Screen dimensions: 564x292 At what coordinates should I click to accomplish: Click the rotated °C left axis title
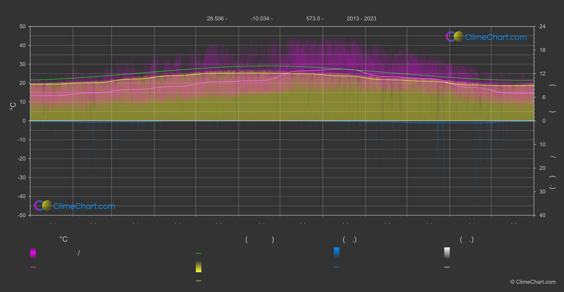coord(13,106)
